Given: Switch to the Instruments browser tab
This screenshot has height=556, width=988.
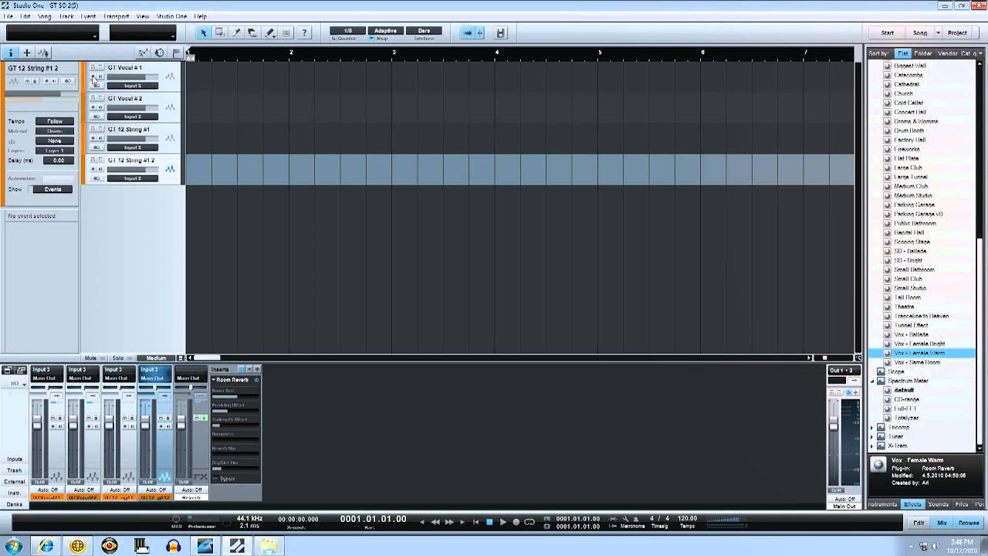Looking at the screenshot, I should tap(882, 504).
